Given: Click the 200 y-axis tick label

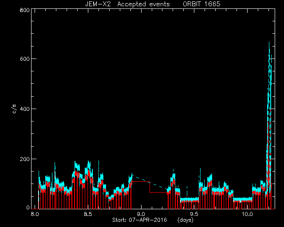Looking at the screenshot, I should 25,159.
